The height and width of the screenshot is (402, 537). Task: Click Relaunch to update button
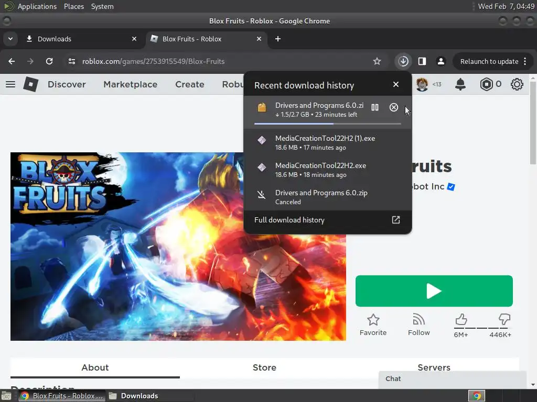pyautogui.click(x=489, y=62)
